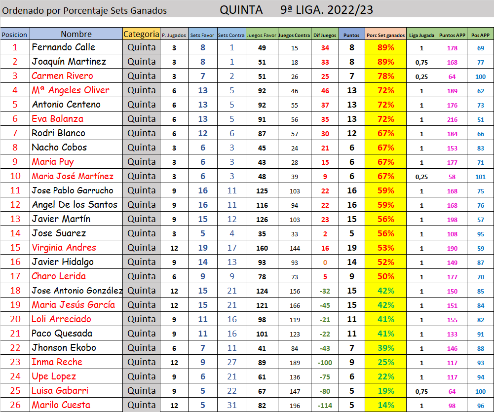494x412 pixels.
Task: Click the name 'Marilo Cuesta'
Action: [61, 405]
